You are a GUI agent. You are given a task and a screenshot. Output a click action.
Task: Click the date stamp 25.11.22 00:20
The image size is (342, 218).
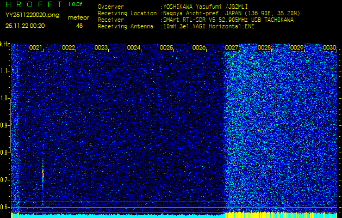click(x=25, y=26)
